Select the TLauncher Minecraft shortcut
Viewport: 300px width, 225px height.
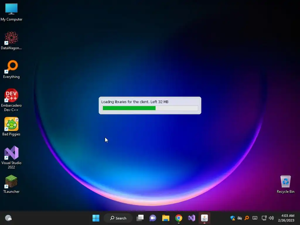tap(11, 184)
